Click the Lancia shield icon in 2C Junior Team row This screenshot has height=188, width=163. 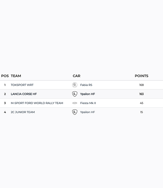[75, 112]
